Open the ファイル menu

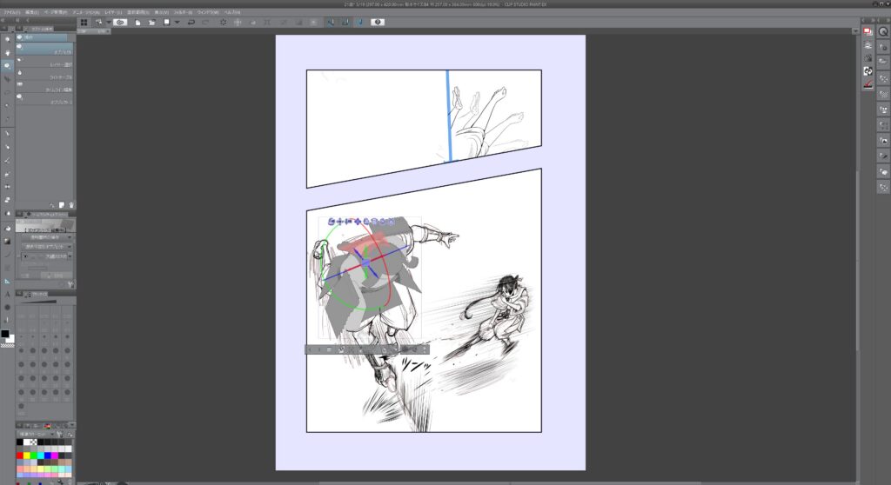pyautogui.click(x=12, y=12)
